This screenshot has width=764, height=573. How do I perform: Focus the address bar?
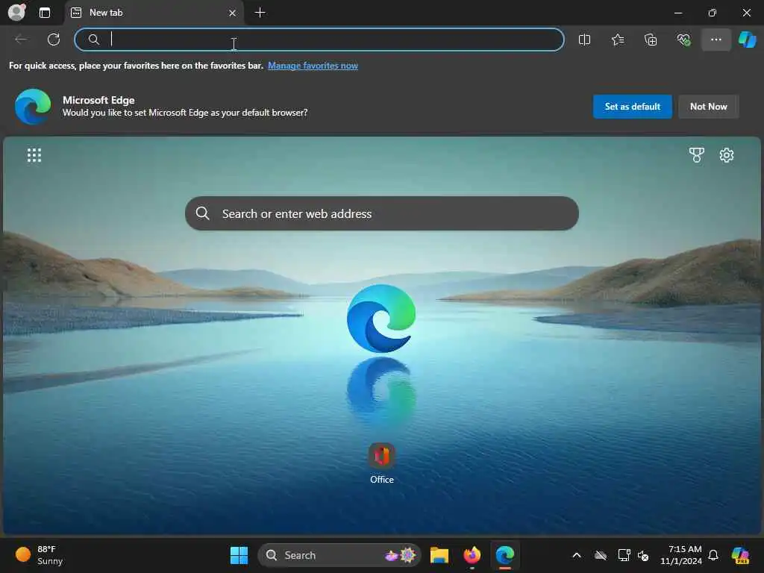tap(319, 40)
